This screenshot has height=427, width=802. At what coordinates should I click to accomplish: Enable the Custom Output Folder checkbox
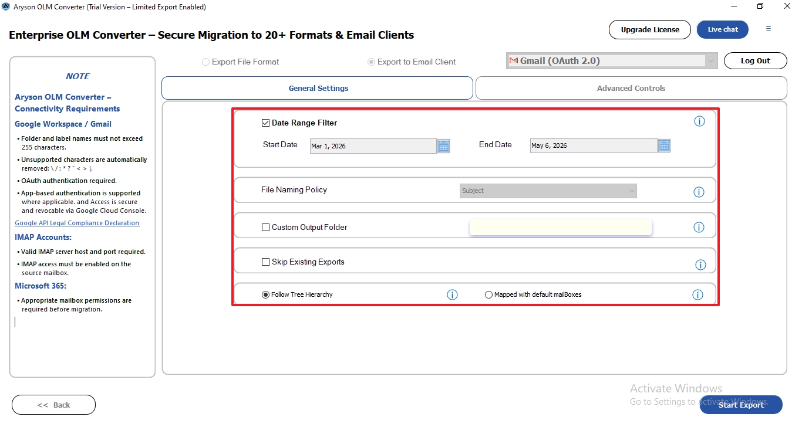[x=265, y=227]
